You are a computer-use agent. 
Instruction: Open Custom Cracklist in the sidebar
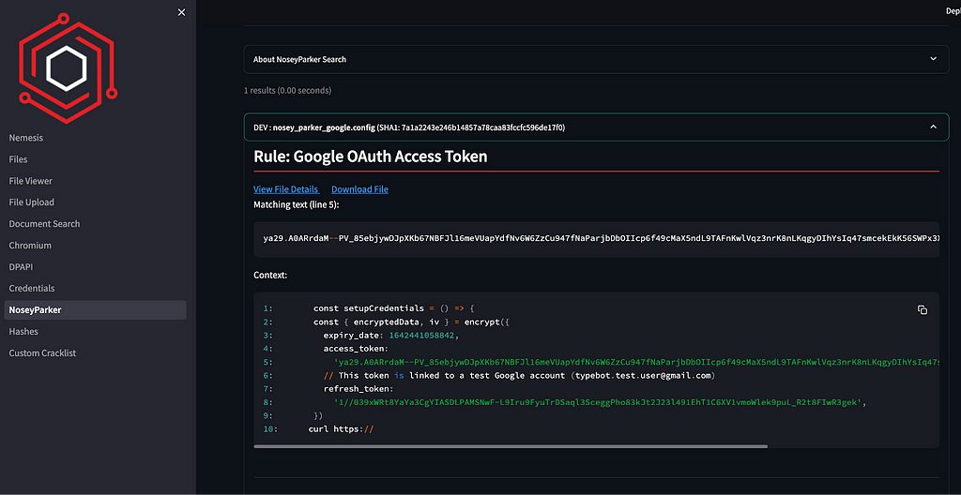pos(42,352)
